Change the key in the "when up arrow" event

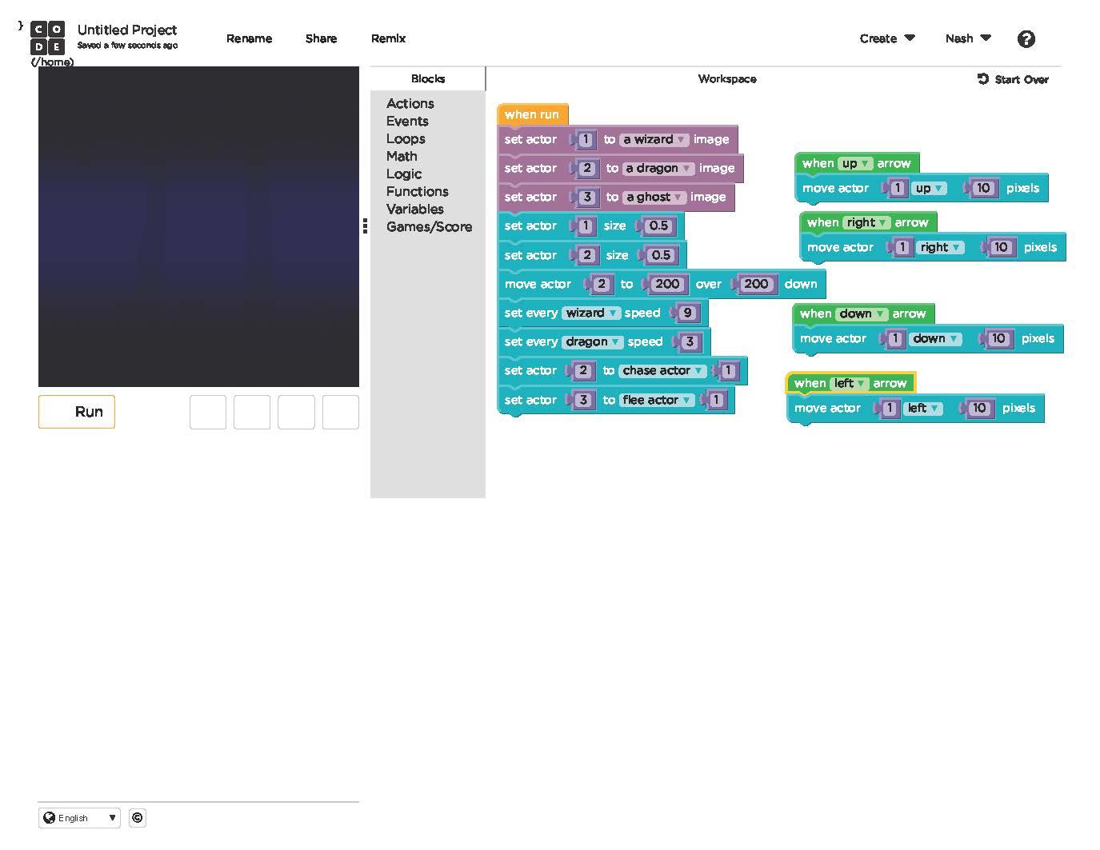855,163
